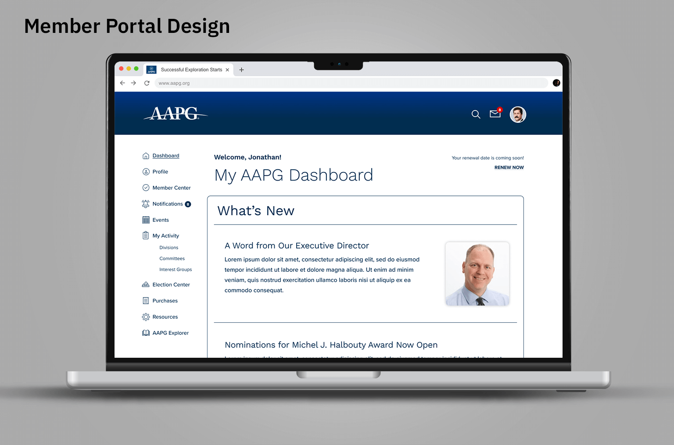Click RENEW NOW link
Image resolution: width=674 pixels, height=445 pixels.
tap(509, 167)
